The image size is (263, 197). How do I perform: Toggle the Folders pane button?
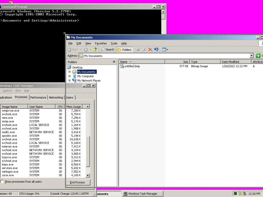pyautogui.click(x=125, y=50)
